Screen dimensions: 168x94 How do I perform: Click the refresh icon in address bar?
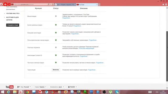pyautogui.click(x=52, y=4)
